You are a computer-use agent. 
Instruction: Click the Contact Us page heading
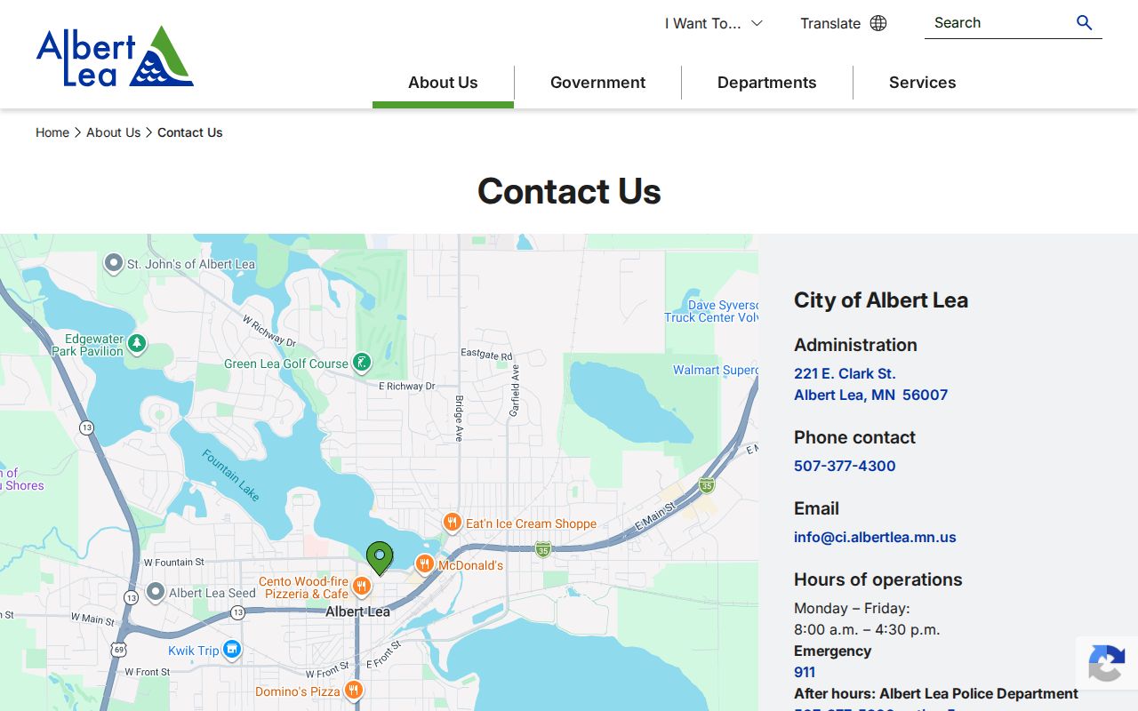569,191
